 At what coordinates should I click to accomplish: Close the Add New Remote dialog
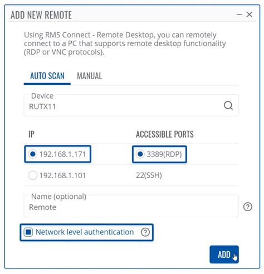[x=250, y=14]
